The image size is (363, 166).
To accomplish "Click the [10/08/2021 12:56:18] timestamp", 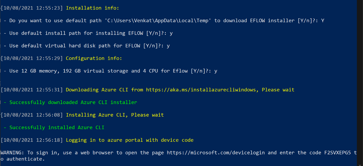I will coord(32,140).
